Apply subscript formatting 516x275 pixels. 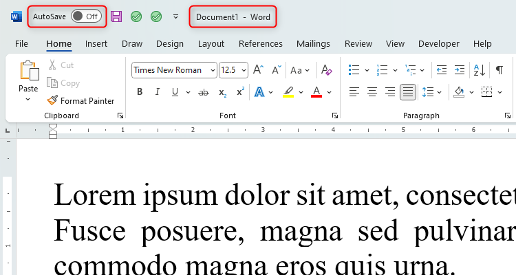(x=222, y=92)
